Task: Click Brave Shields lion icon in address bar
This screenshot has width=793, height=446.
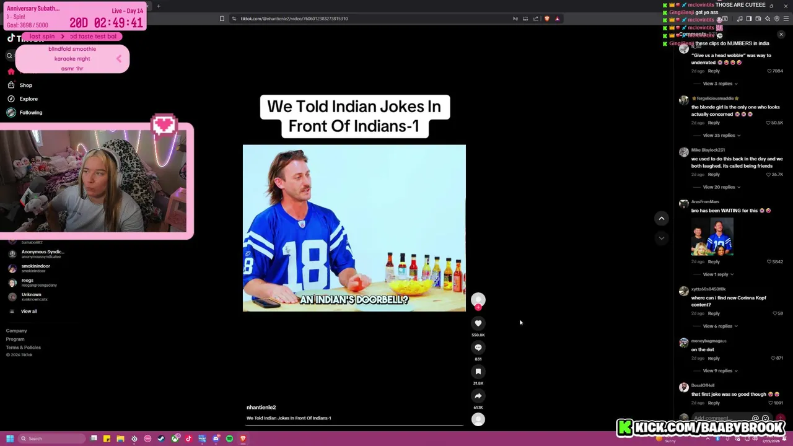Action: [x=546, y=19]
